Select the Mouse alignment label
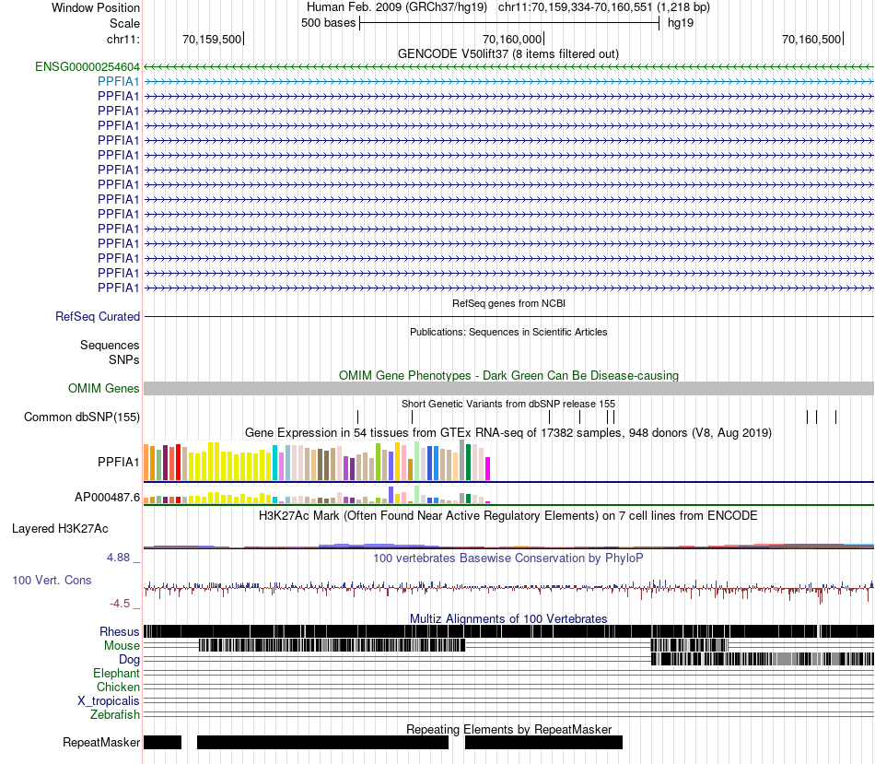Image resolution: width=875 pixels, height=764 pixels. 122,646
